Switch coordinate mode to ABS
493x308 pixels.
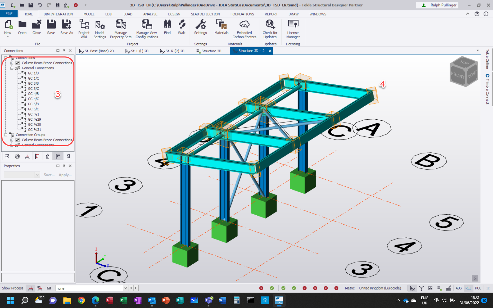point(459,288)
